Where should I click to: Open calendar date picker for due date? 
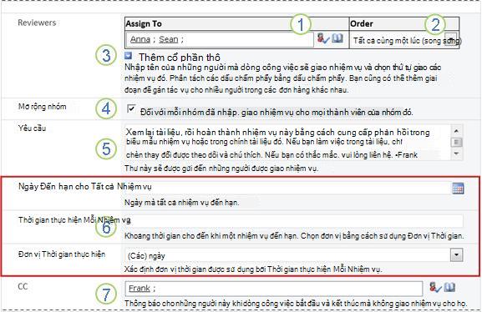click(458, 189)
